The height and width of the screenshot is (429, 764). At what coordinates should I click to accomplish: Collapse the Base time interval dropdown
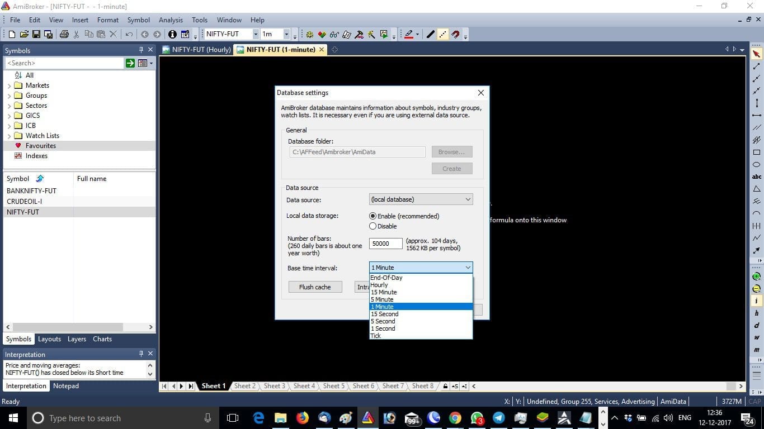tap(421, 268)
